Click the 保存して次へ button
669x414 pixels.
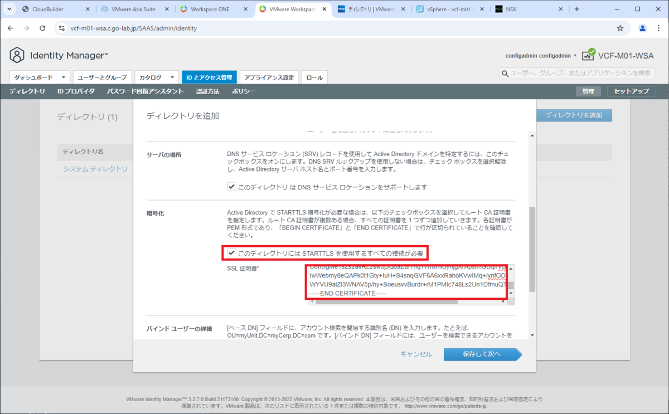(482, 354)
